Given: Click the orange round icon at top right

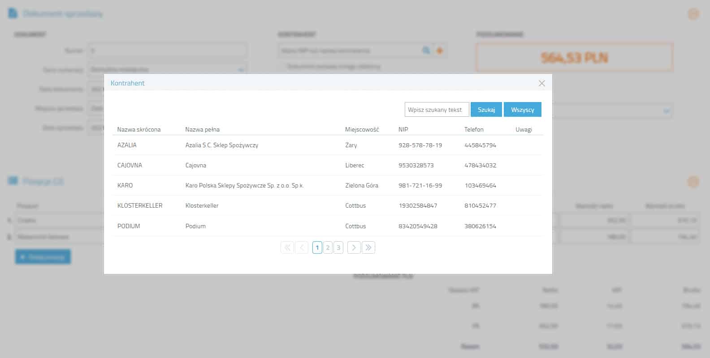Looking at the screenshot, I should coord(693,14).
